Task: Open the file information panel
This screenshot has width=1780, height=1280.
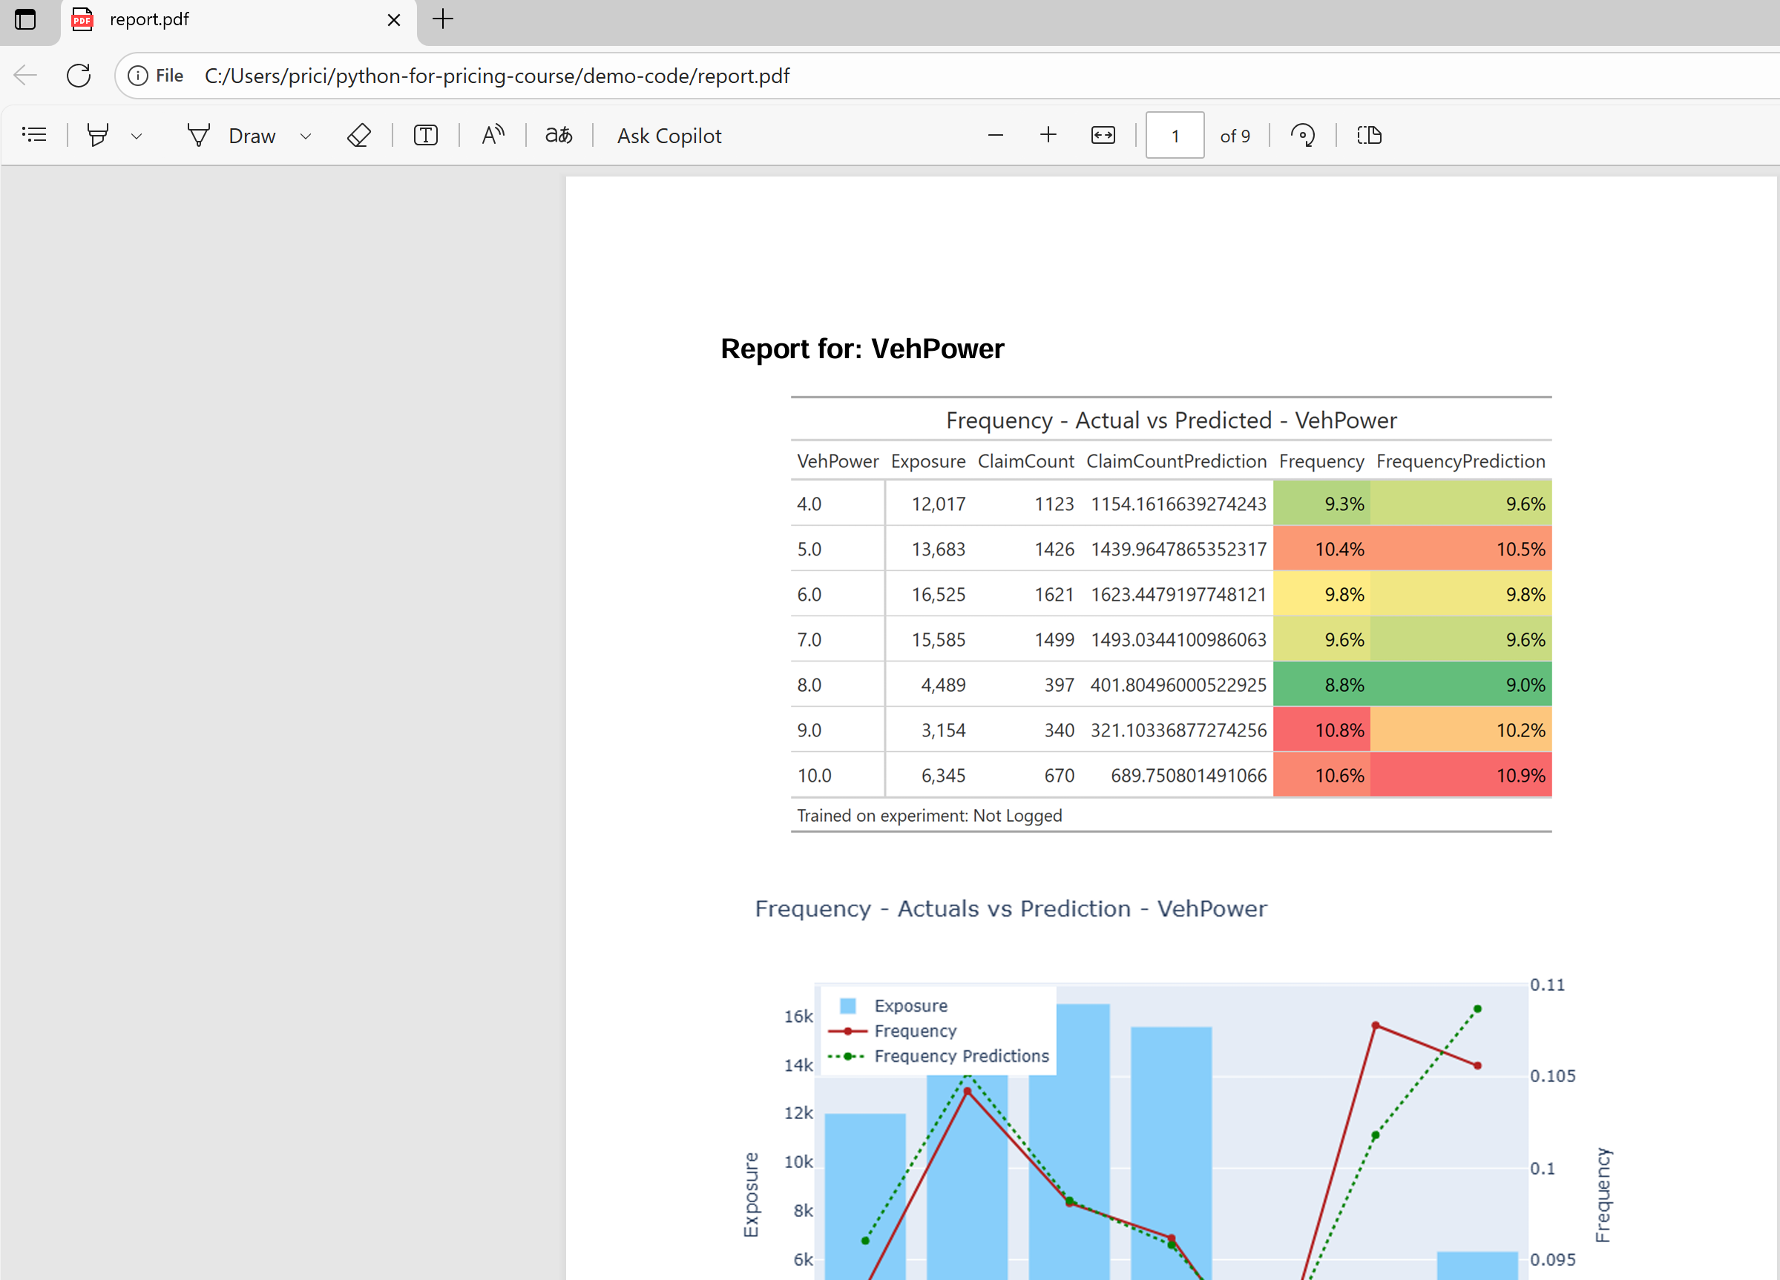Action: (x=138, y=76)
